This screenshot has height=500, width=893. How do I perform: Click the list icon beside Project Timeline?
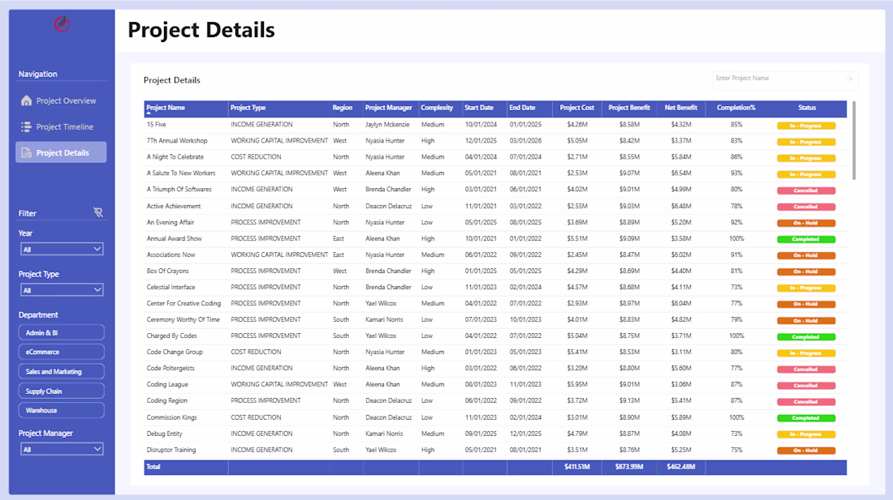point(26,126)
